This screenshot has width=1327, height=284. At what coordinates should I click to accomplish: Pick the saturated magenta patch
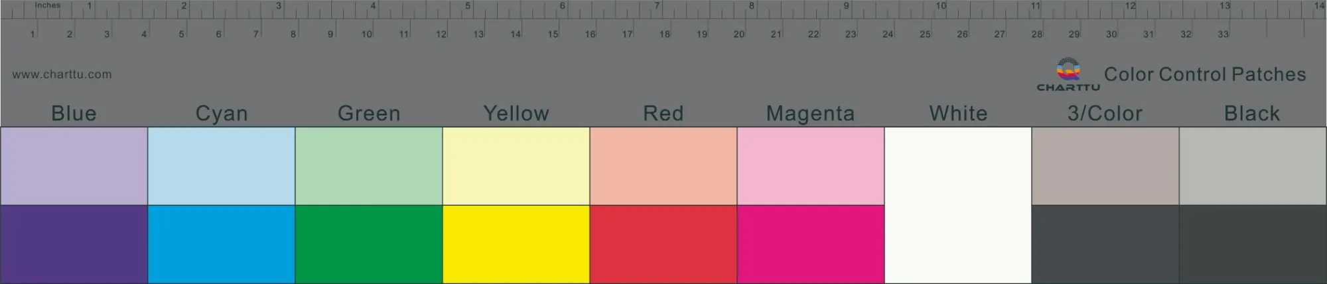[811, 244]
